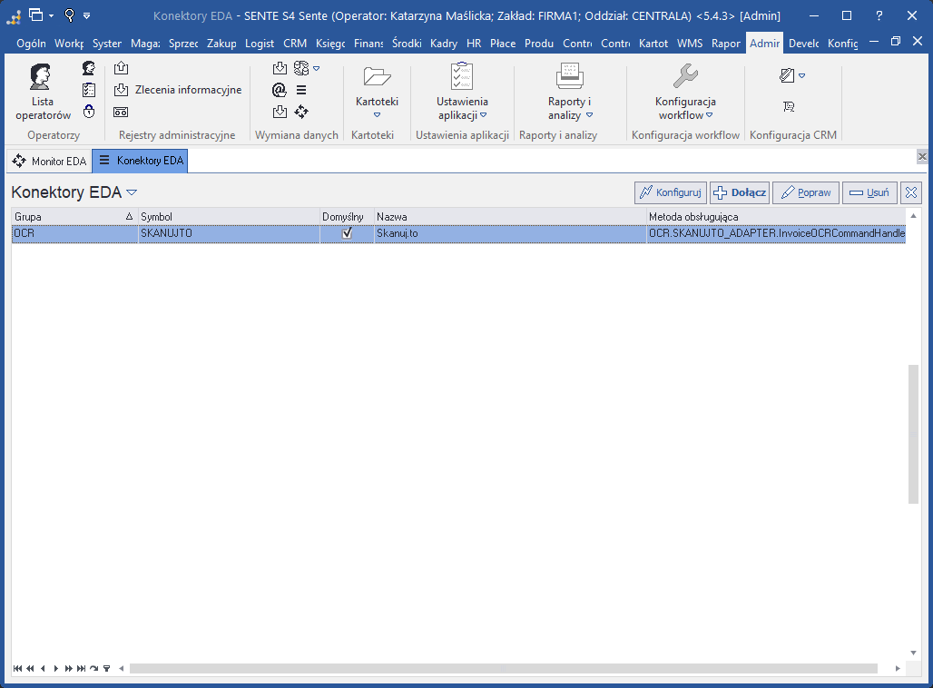Viewport: 933px width, 688px height.
Task: Click the checklist icon in Operatorzy group
Action: pyautogui.click(x=89, y=90)
